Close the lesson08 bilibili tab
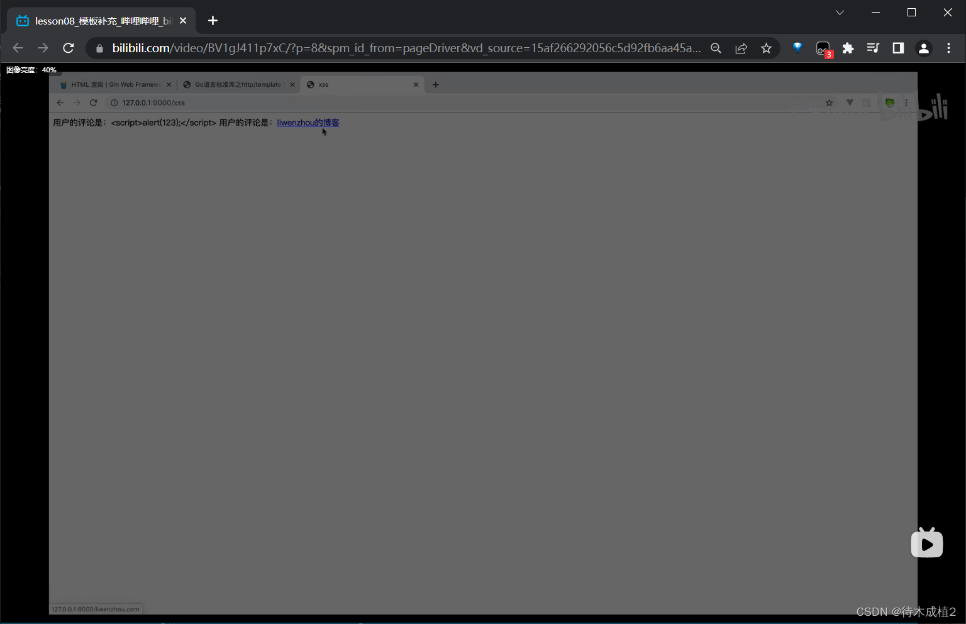Image resolution: width=966 pixels, height=624 pixels. click(183, 21)
